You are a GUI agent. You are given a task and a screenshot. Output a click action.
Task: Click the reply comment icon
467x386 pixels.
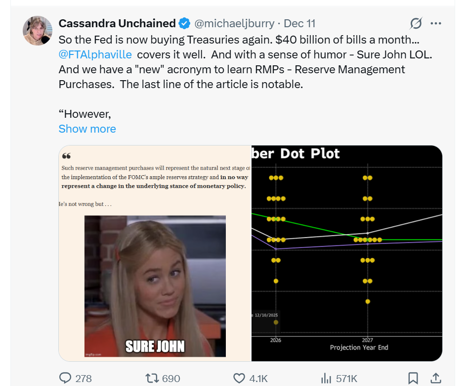[65, 379]
